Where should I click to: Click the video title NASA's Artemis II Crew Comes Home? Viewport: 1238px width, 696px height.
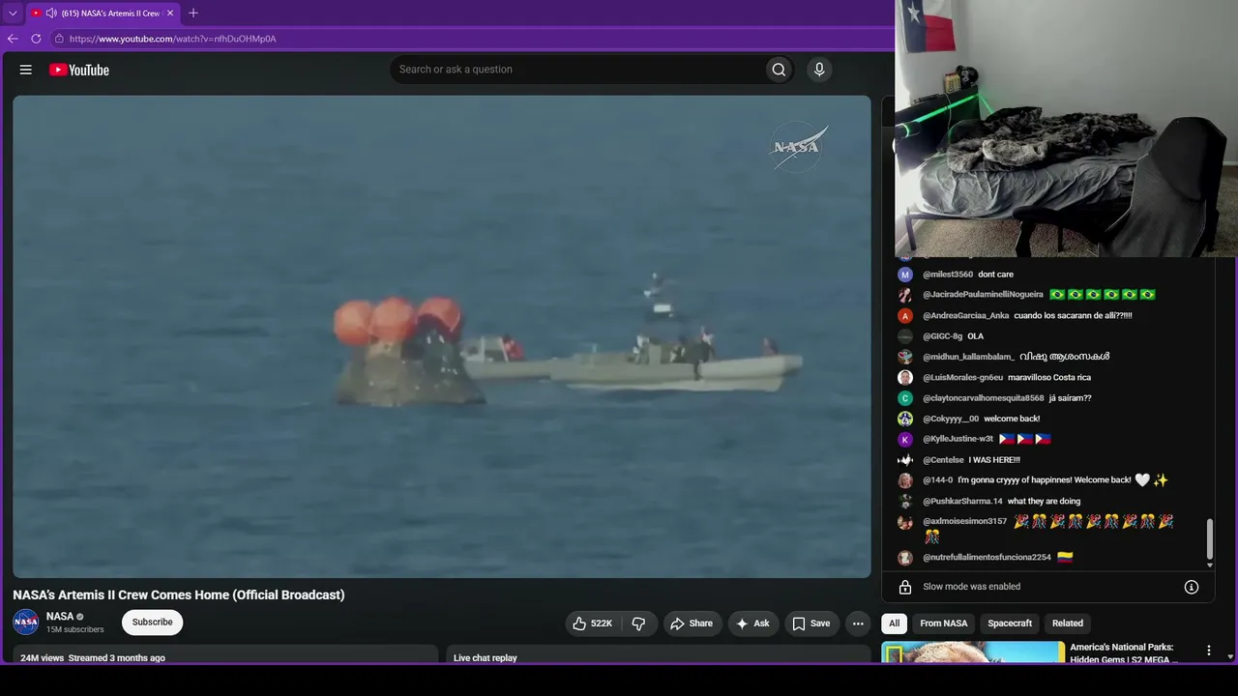click(x=179, y=594)
